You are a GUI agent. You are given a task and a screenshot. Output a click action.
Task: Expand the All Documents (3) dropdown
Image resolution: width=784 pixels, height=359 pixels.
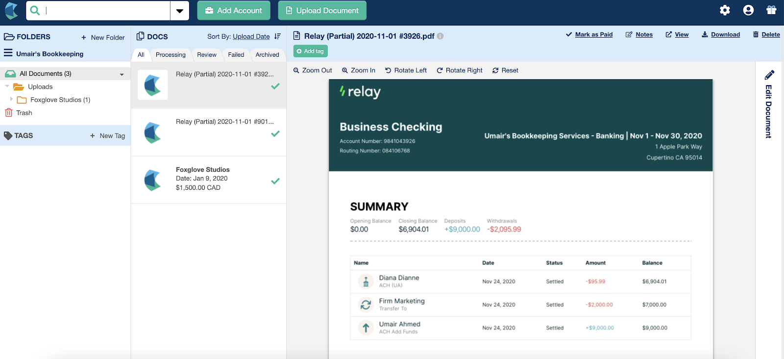(122, 74)
